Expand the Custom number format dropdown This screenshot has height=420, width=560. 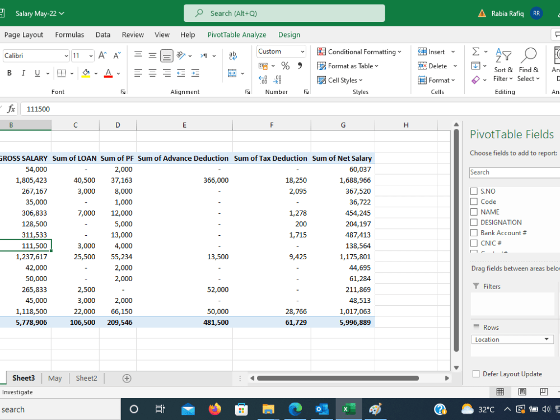[x=302, y=52]
